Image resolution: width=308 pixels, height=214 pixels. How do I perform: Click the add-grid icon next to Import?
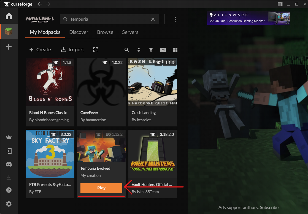[96, 50]
